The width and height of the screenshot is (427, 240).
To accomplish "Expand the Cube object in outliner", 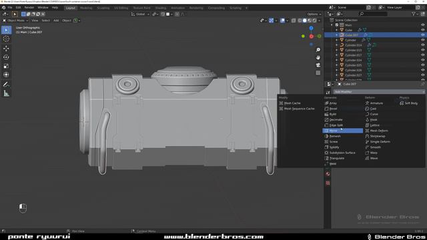I will click(x=336, y=30).
